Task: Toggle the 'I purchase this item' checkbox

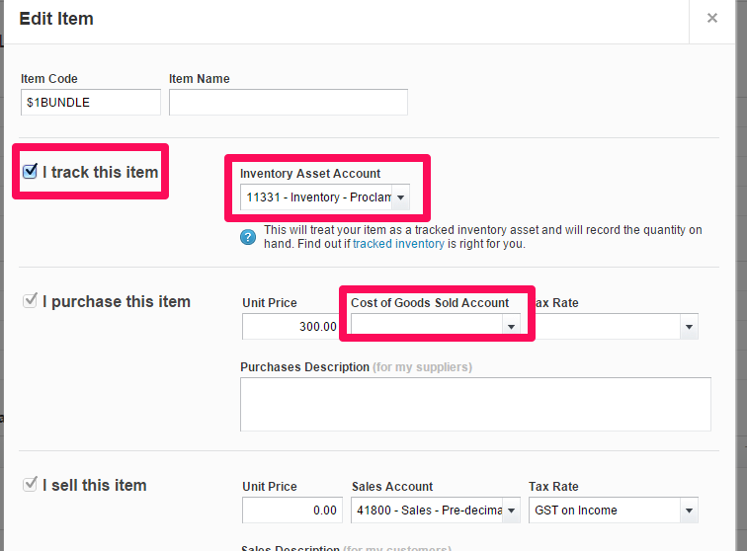Action: point(30,301)
